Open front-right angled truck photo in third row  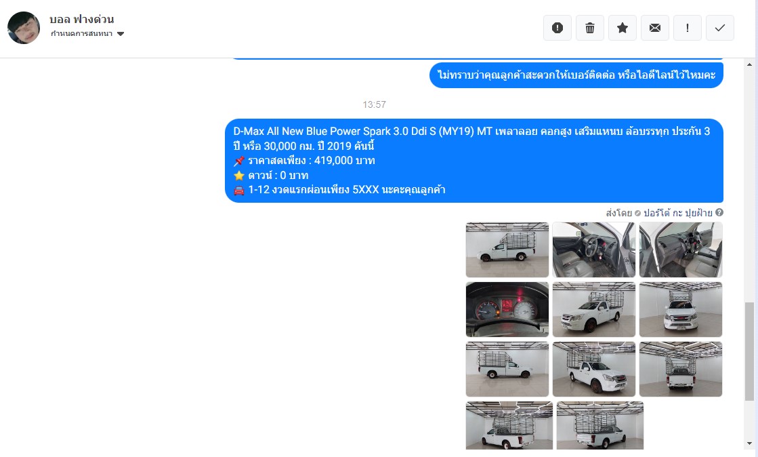[593, 369]
